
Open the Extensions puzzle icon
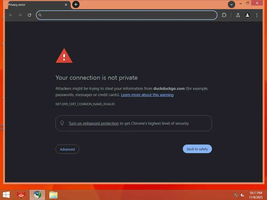(x=224, y=15)
